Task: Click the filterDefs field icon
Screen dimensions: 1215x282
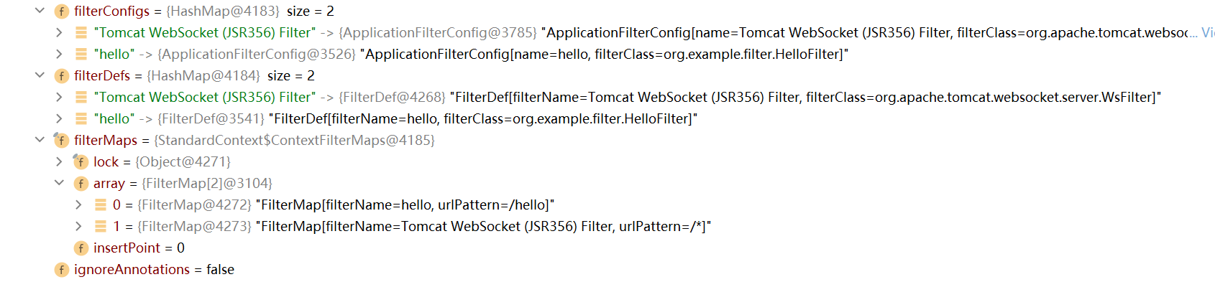Action: pyautogui.click(x=62, y=76)
